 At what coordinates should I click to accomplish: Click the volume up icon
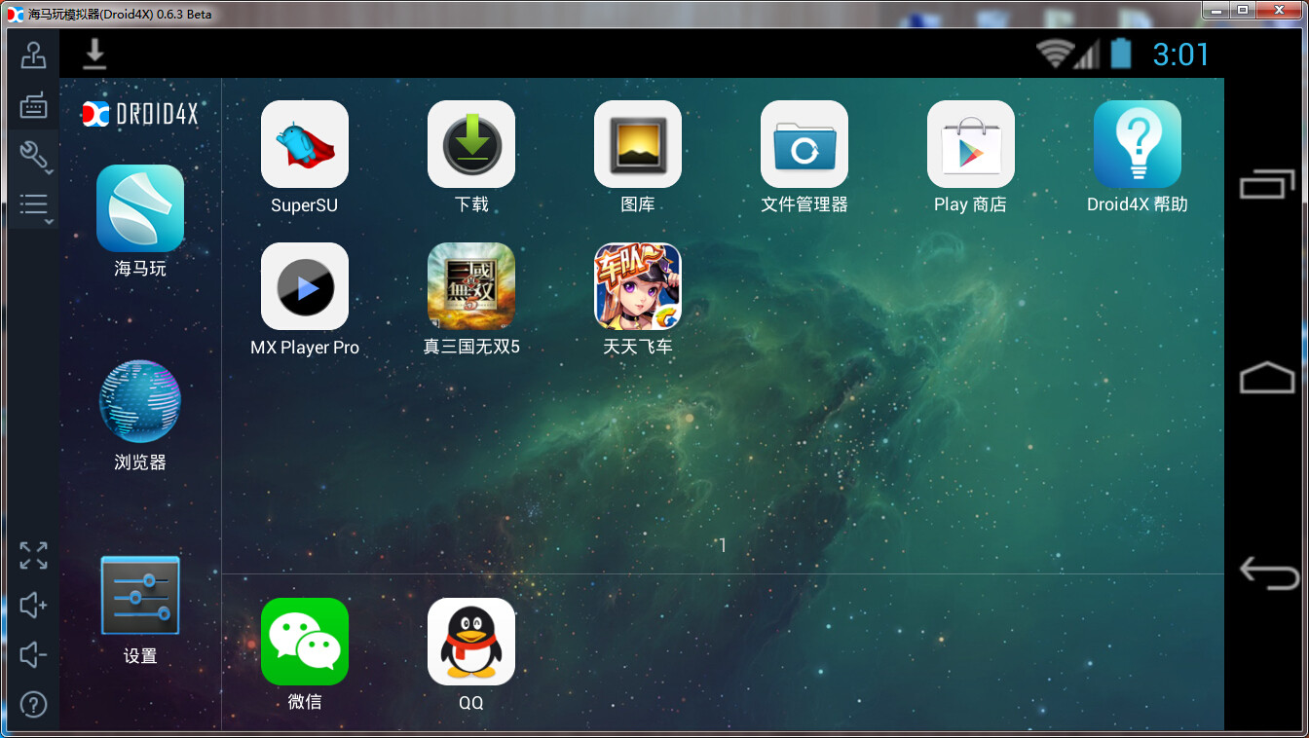coord(33,606)
